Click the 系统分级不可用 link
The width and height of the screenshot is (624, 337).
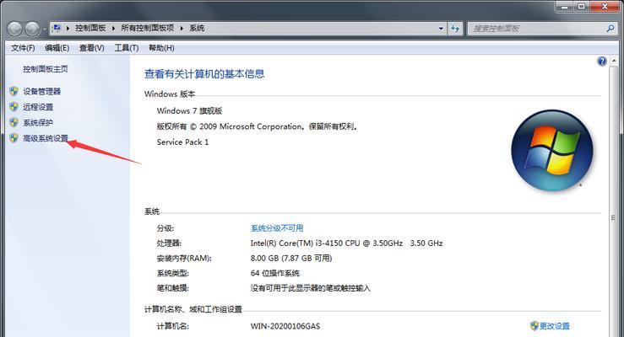277,228
